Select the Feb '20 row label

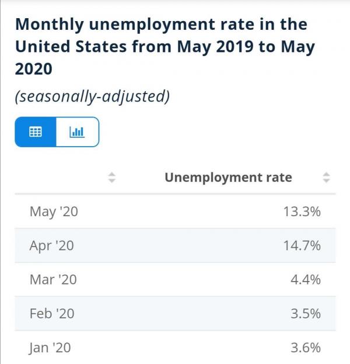(52, 313)
